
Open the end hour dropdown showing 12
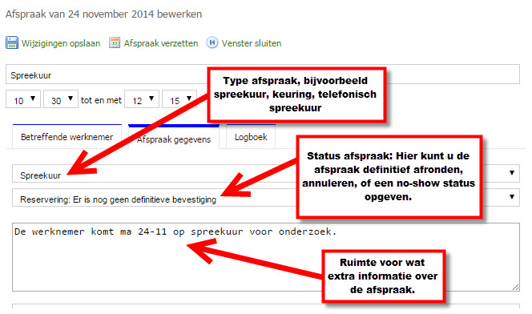[142, 99]
